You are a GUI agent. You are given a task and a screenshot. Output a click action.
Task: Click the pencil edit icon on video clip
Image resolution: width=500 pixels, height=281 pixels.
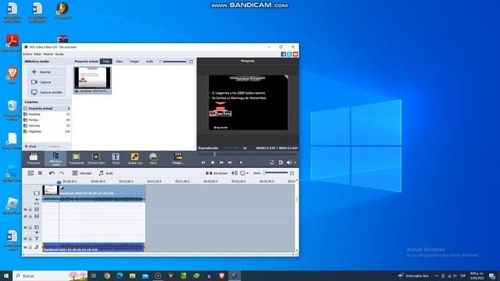pos(62,187)
